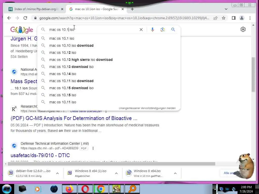Expand Windows 8 x64 (1).iso download options
This screenshot has width=259, height=194.
point(116,173)
